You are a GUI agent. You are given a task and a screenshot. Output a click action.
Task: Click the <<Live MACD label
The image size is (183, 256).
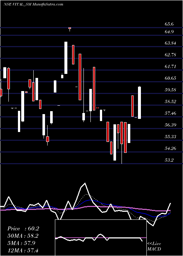[x=154, y=246]
